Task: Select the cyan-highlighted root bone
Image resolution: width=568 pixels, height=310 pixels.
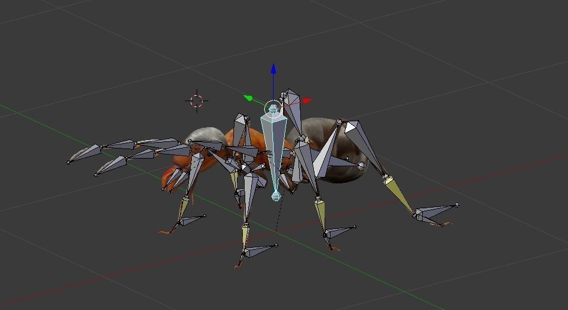Action: pos(274,152)
